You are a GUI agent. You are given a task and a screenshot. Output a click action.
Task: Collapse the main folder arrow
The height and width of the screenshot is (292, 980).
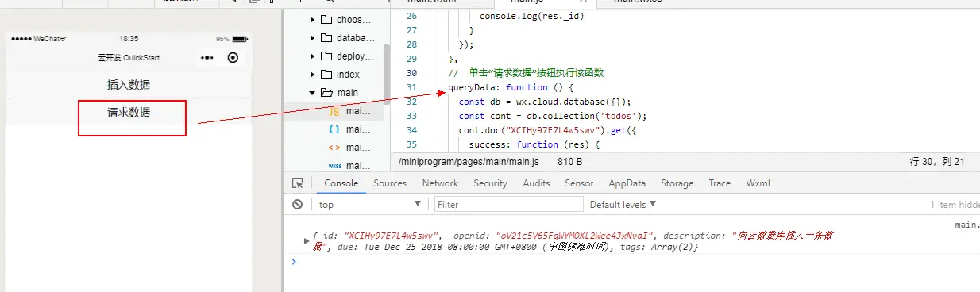(x=312, y=93)
